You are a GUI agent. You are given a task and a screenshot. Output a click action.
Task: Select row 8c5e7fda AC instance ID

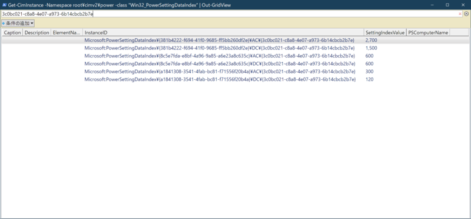coord(220,56)
